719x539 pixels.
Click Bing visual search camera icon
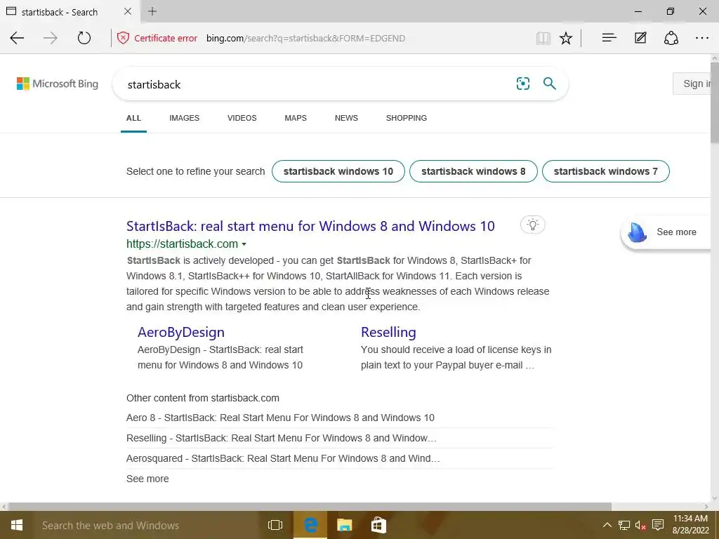522,84
